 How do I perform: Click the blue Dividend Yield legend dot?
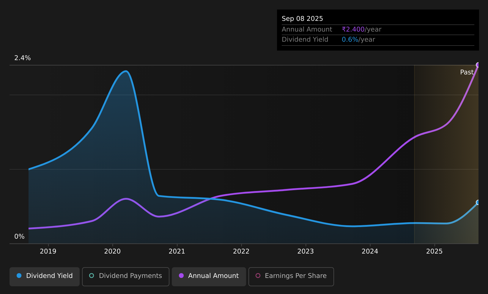(x=19, y=276)
